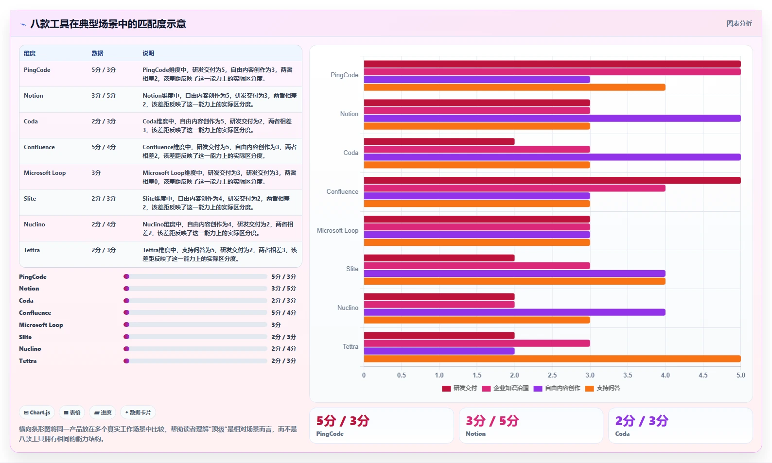Select the 表格 tag chip
Screen dimensions: 772x463
(72, 412)
